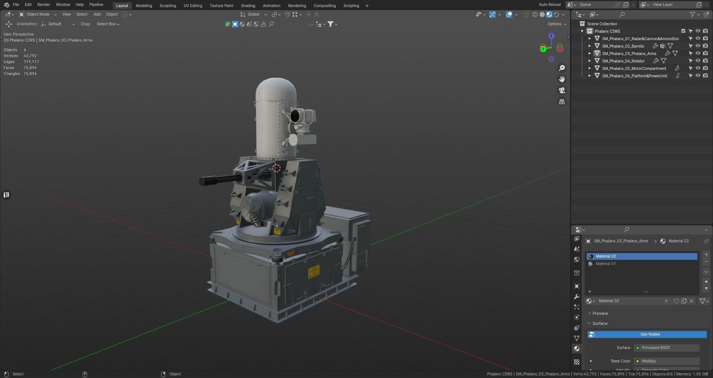Open Orientation Default dropdown

(58, 24)
